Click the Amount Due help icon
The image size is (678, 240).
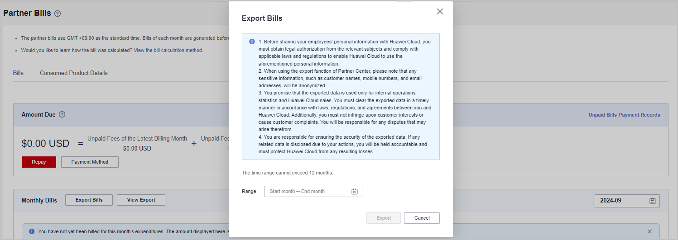click(x=62, y=115)
